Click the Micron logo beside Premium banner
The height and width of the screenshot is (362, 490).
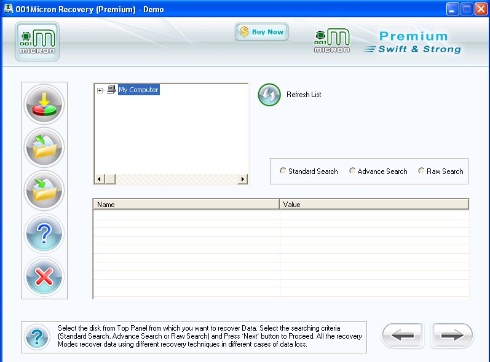(x=332, y=41)
